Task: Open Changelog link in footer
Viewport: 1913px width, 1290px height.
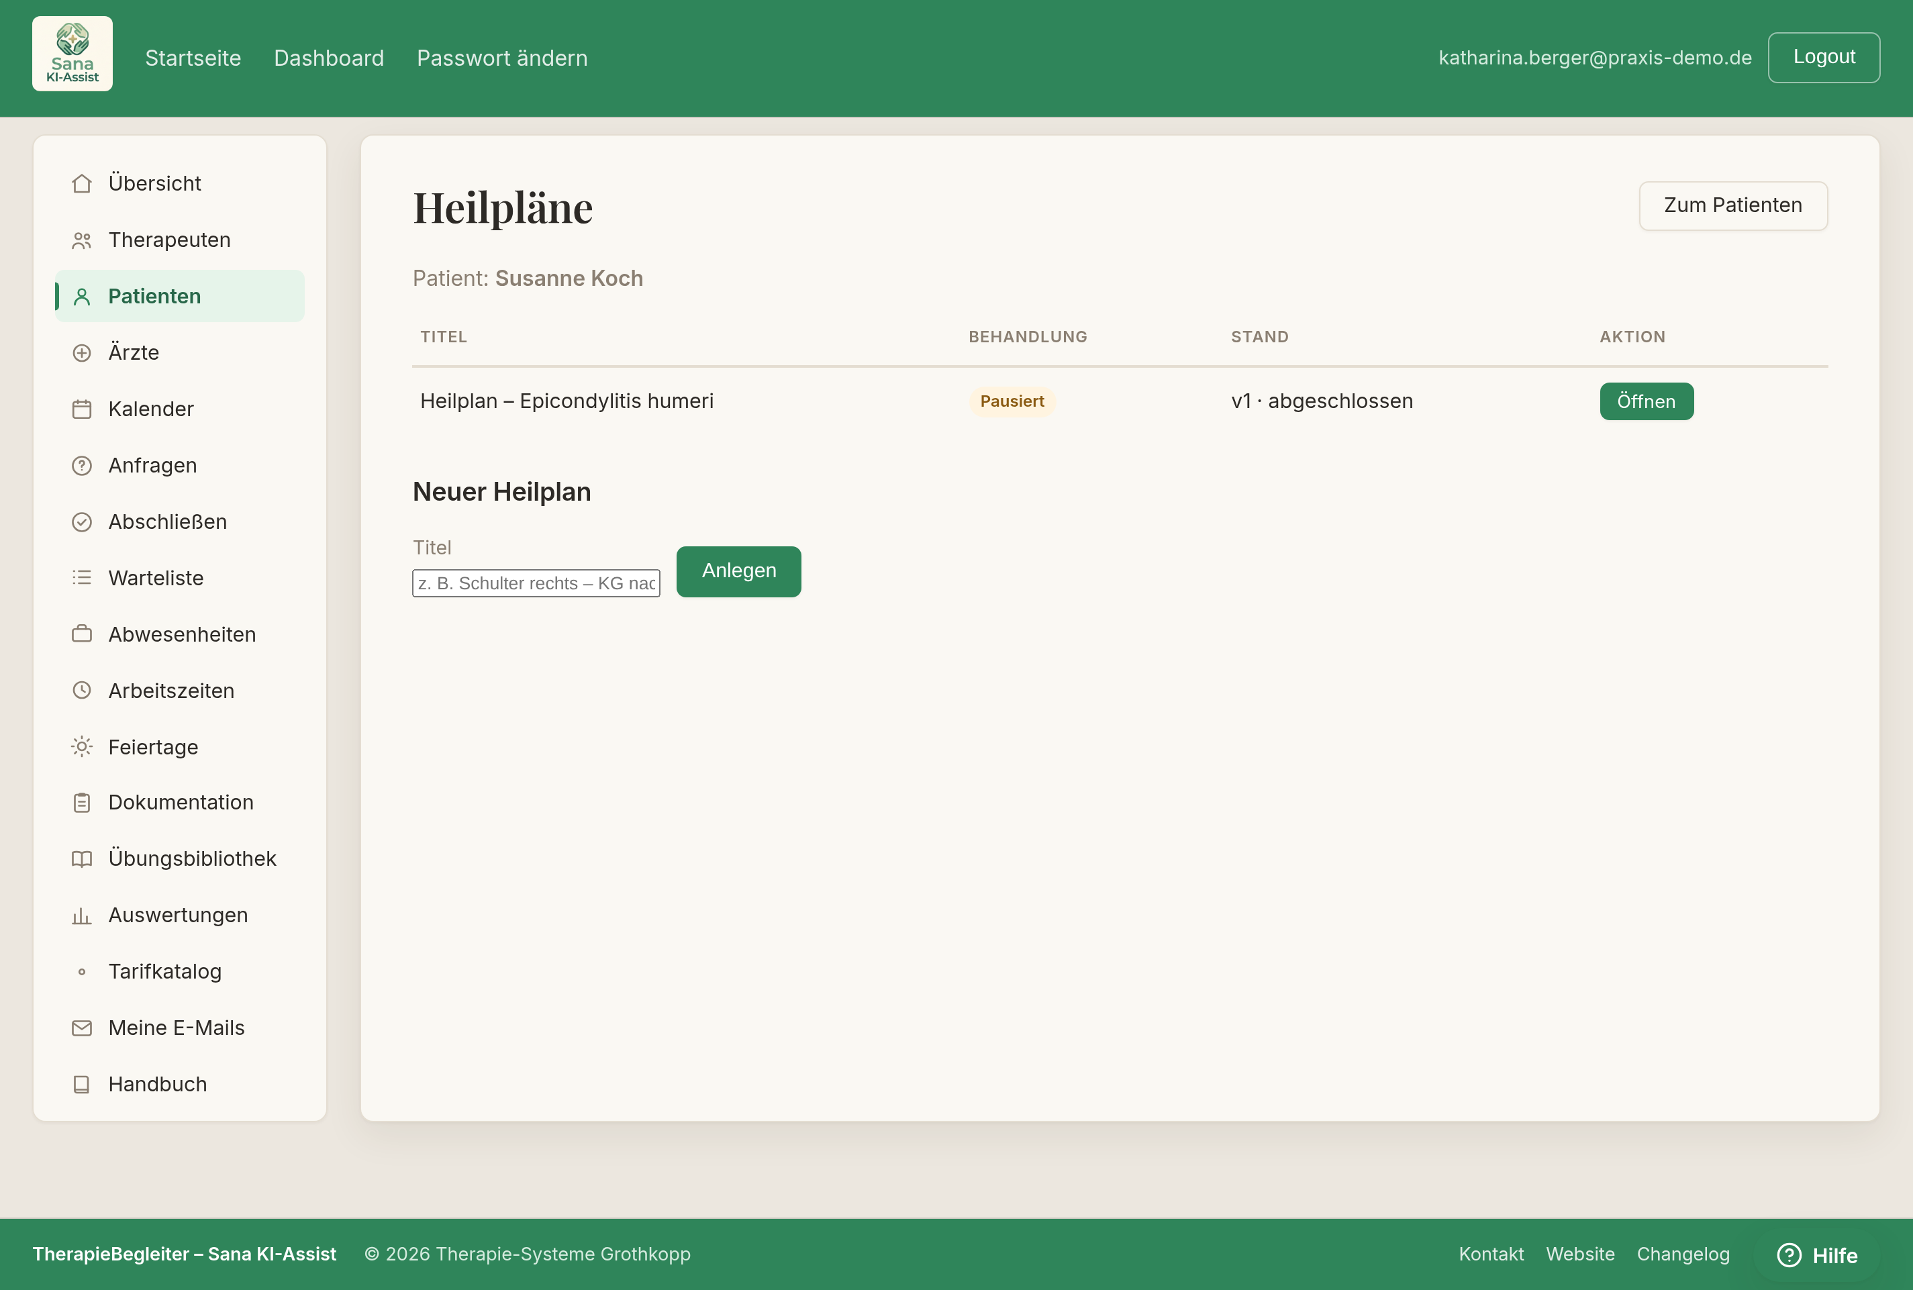Action: (1683, 1254)
